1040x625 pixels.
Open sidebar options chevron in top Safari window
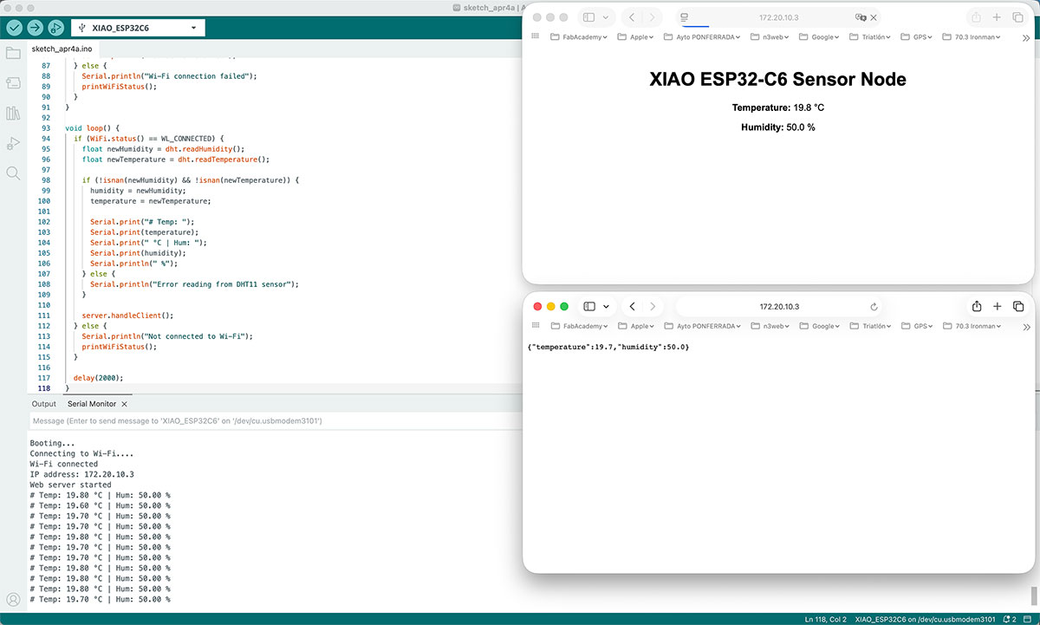tap(606, 17)
